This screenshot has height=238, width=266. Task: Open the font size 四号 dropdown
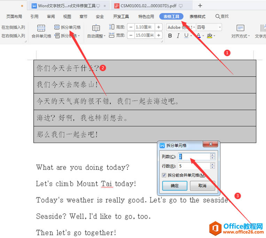(x=220, y=27)
